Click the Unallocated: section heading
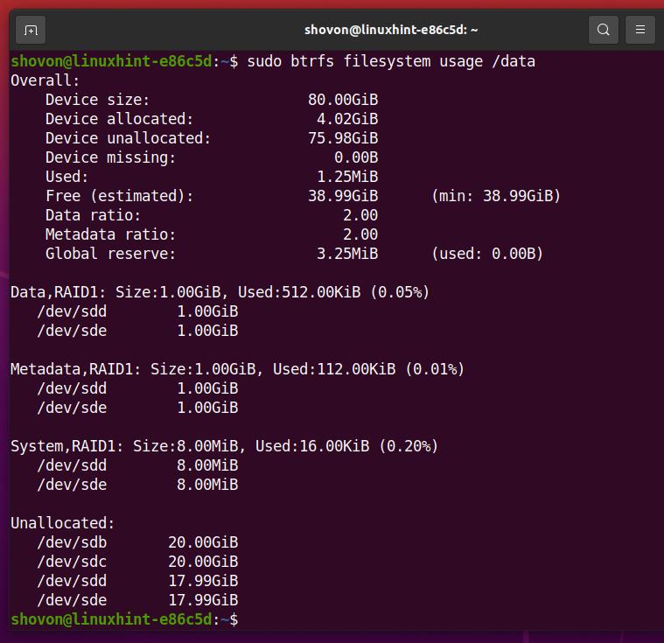Image resolution: width=664 pixels, height=643 pixels. [63, 523]
